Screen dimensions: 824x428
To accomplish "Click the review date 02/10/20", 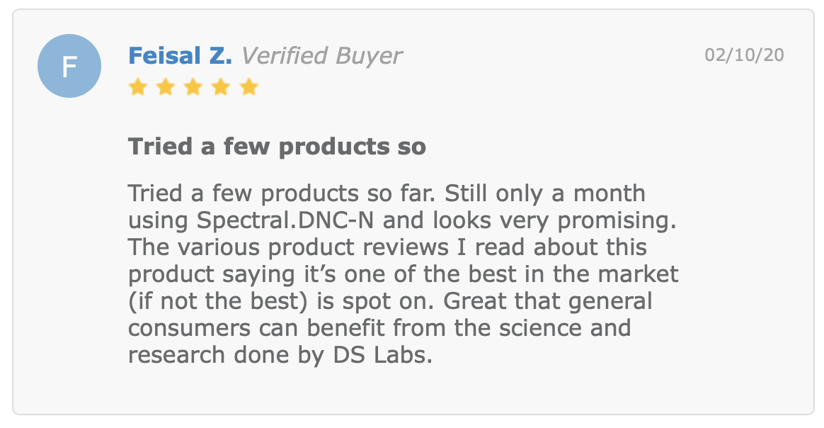I will [x=744, y=55].
